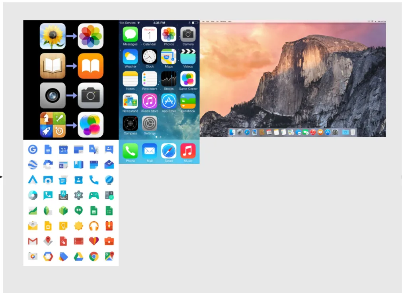Tap Music in the iPhone dock
Screen dimensions: 402x293
point(188,151)
